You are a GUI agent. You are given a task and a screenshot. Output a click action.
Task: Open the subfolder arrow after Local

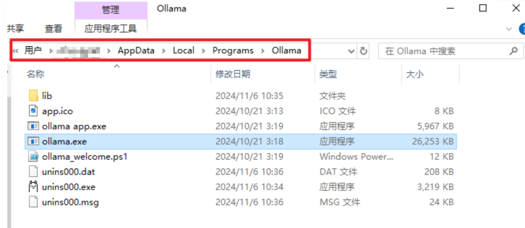click(x=203, y=51)
